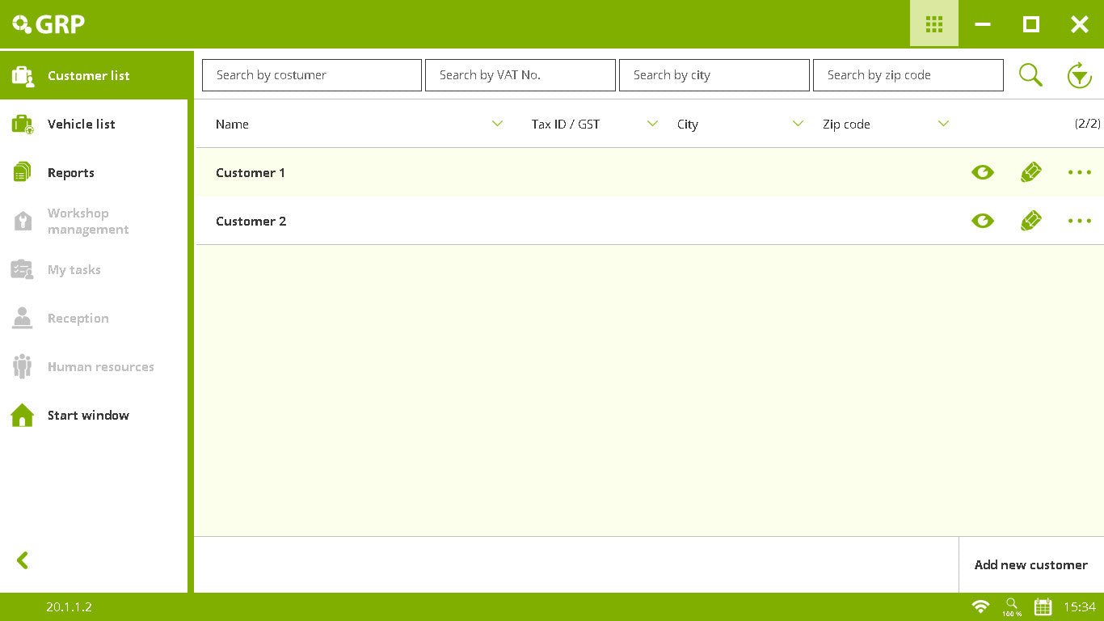1104x621 pixels.
Task: Return to Start window
Action: pyautogui.click(x=87, y=415)
